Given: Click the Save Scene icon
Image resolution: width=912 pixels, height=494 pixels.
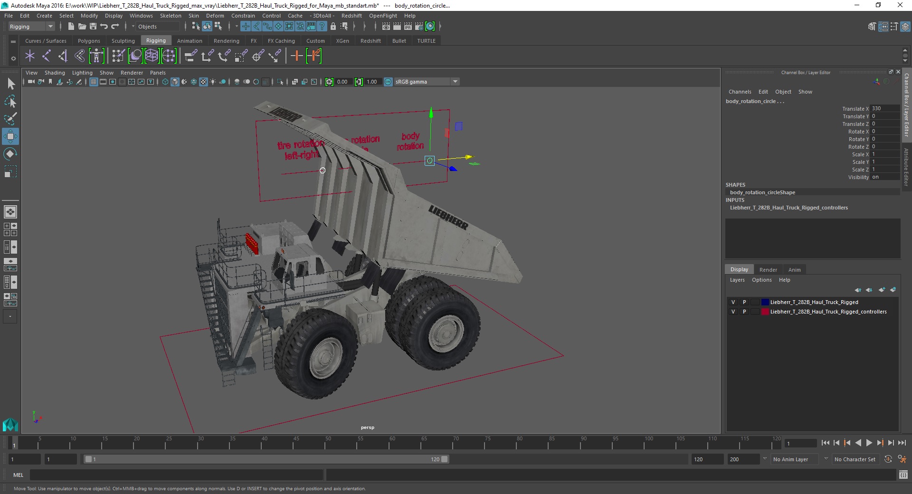Looking at the screenshot, I should (x=93, y=27).
